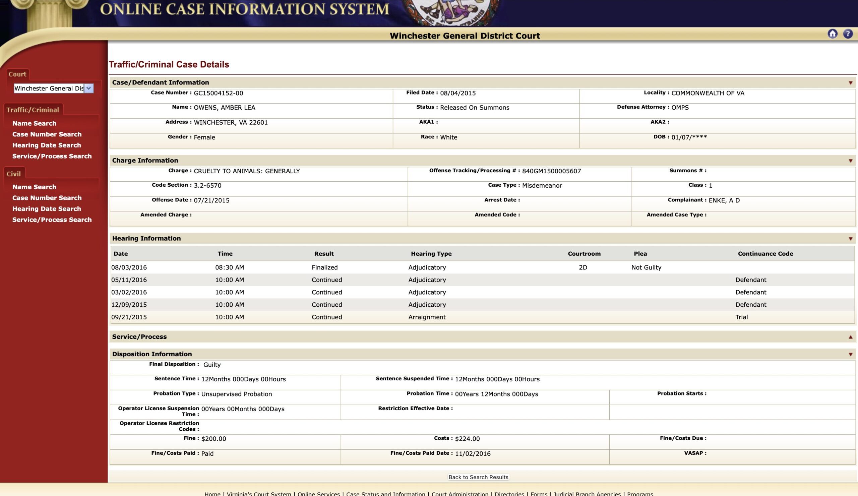The image size is (858, 496).
Task: Click Back to Search Results button
Action: coord(478,477)
